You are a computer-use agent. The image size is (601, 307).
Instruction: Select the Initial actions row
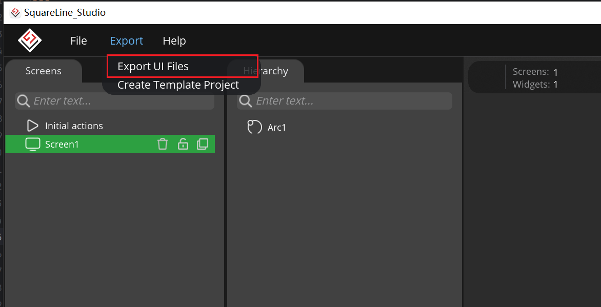[x=74, y=126]
